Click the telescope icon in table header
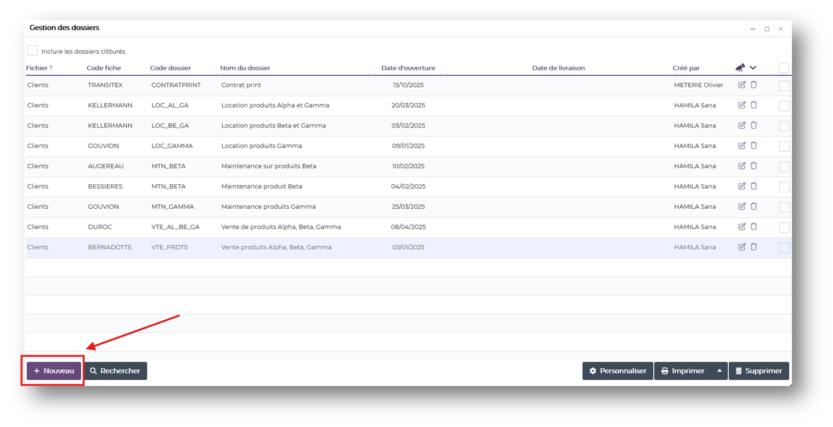 (x=740, y=68)
